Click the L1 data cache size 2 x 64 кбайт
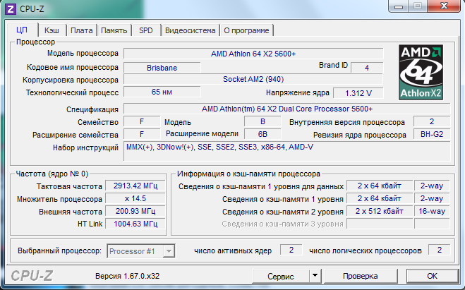The width and height of the screenshot is (465, 290). [380, 186]
